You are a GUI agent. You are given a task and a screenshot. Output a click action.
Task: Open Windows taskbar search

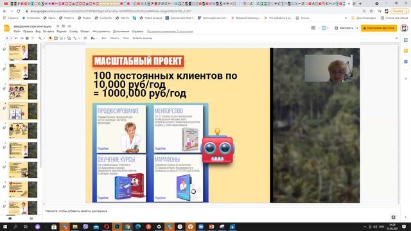click(15, 227)
